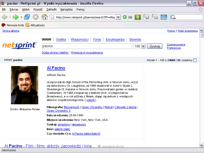
Task: Select the WWW search tab
Action: click(46, 40)
